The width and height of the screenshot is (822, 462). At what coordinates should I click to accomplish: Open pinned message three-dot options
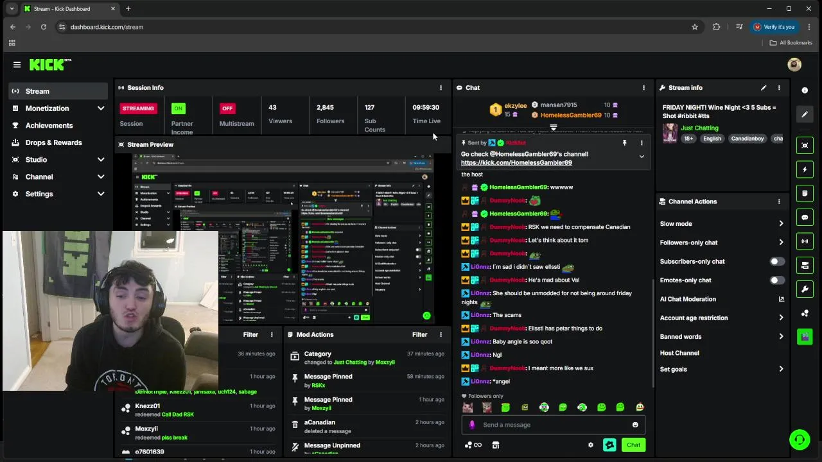point(641,143)
